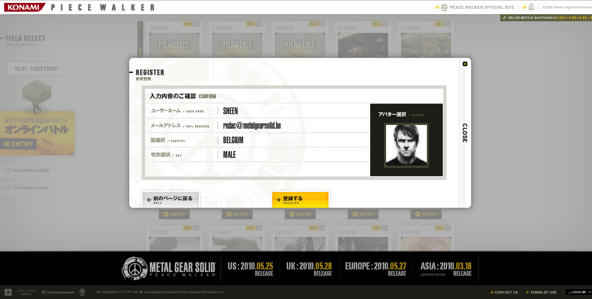This screenshot has width=592, height=299.
Task: Open the Ranking Board menu item
Action: pos(29,170)
